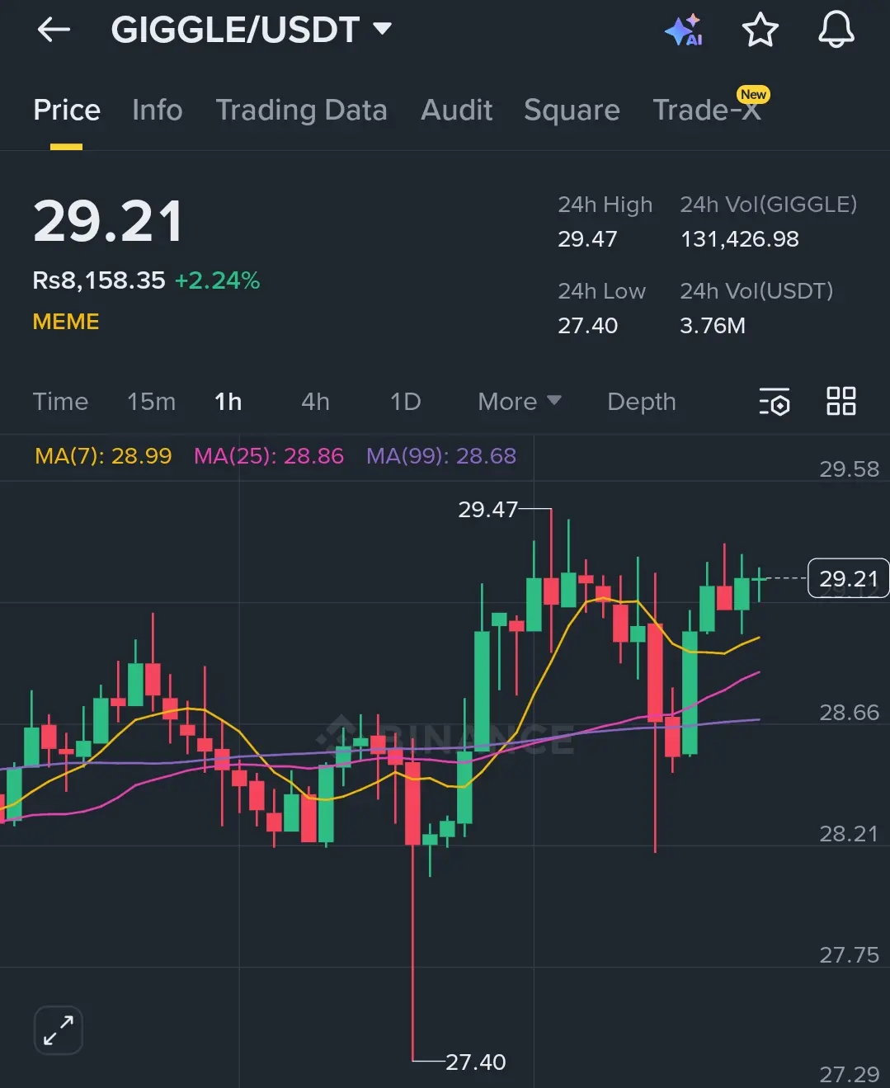The image size is (890, 1088).
Task: Open the chart layout grid icon
Action: click(841, 402)
